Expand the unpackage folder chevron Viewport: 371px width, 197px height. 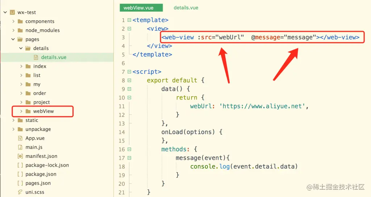point(13,129)
